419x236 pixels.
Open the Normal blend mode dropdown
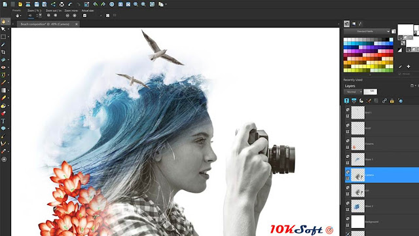click(x=353, y=92)
